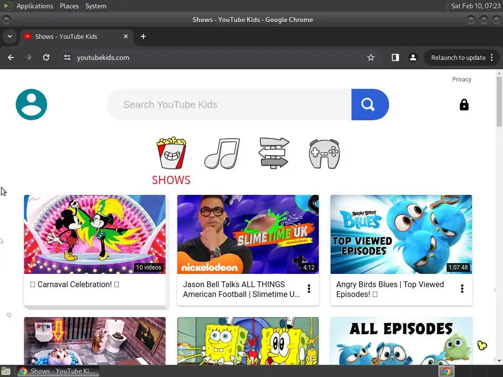Image resolution: width=503 pixels, height=377 pixels.
Task: Open Chrome three-dot menu
Action: [x=492, y=58]
